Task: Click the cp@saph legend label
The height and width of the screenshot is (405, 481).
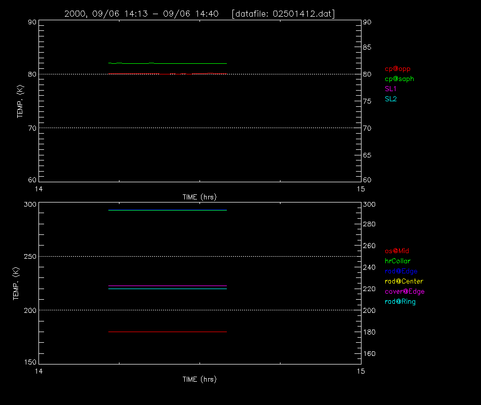Action: coord(399,79)
